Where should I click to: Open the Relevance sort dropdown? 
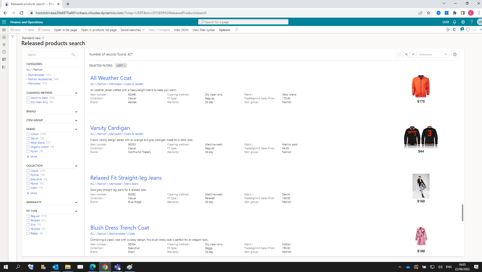point(433,54)
